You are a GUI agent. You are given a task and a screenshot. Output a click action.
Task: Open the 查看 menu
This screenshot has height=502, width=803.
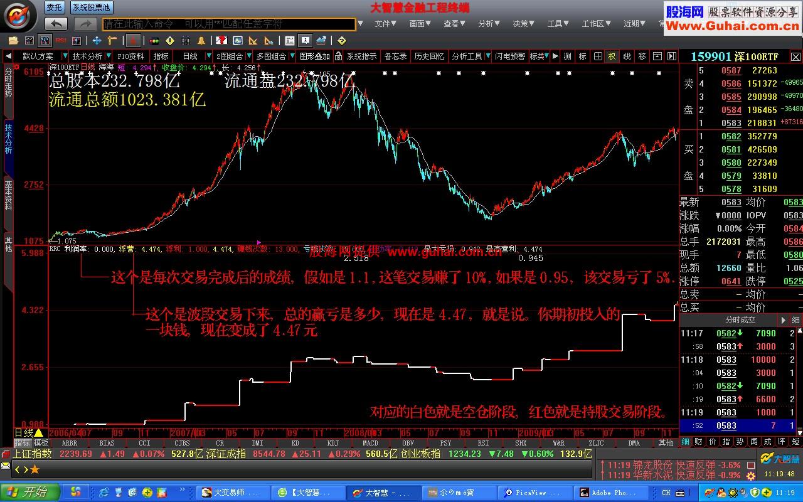[x=454, y=24]
